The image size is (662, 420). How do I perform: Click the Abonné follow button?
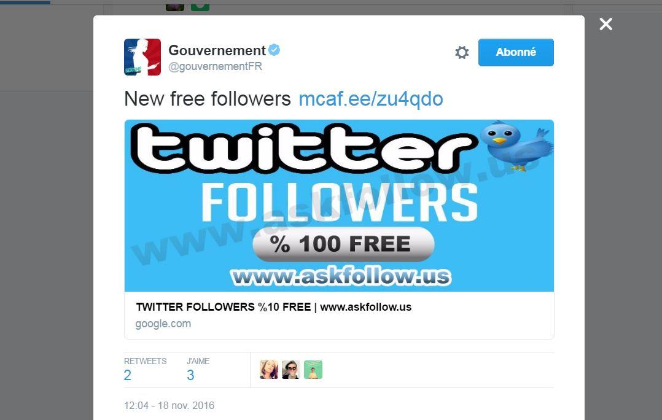click(x=516, y=52)
